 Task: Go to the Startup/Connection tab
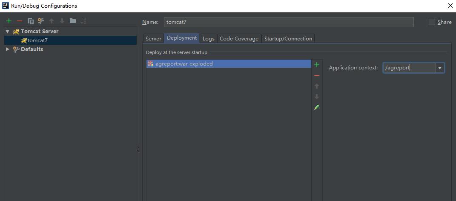click(288, 39)
